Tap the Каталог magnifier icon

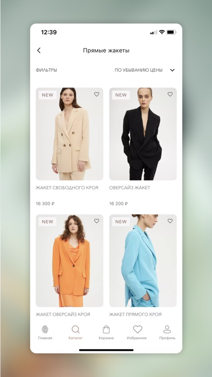(x=75, y=329)
